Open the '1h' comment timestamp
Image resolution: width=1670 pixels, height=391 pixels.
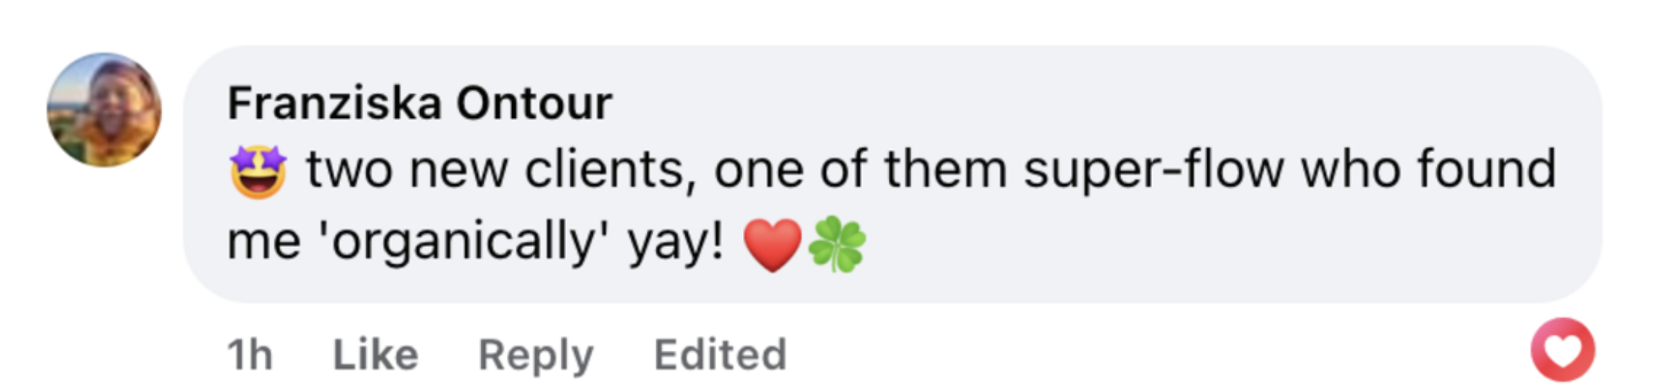(x=250, y=354)
